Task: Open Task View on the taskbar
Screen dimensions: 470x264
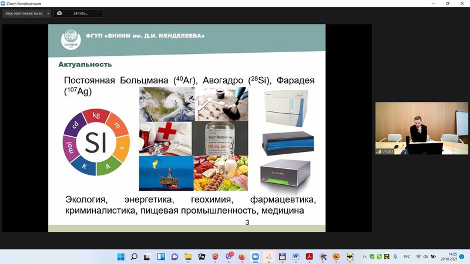Action: pos(147,256)
